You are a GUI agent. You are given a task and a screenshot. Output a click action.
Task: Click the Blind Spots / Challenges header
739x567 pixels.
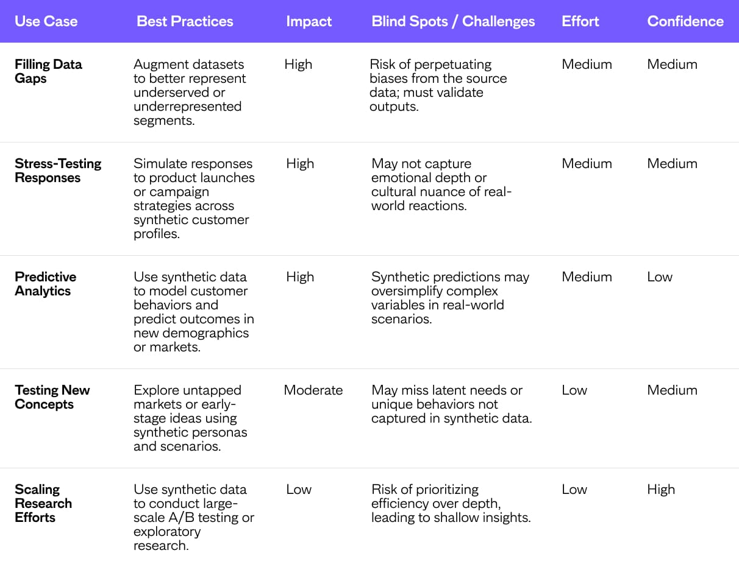(453, 21)
